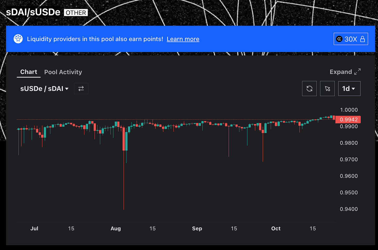
Task: Expand the chart with the Expand button
Action: point(345,72)
